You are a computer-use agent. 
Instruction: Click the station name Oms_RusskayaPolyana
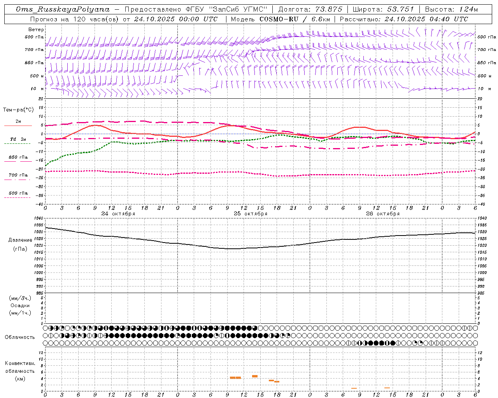click(63, 9)
